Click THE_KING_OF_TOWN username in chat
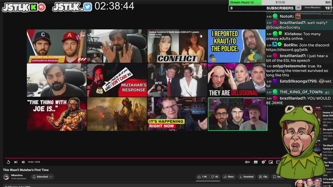 click(x=301, y=92)
